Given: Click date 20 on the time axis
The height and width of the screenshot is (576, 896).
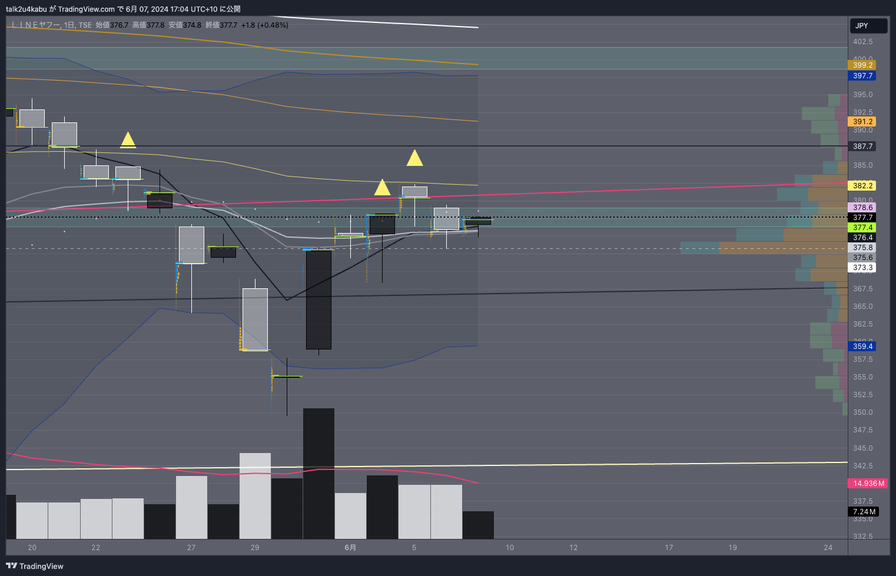Looking at the screenshot, I should tap(32, 548).
